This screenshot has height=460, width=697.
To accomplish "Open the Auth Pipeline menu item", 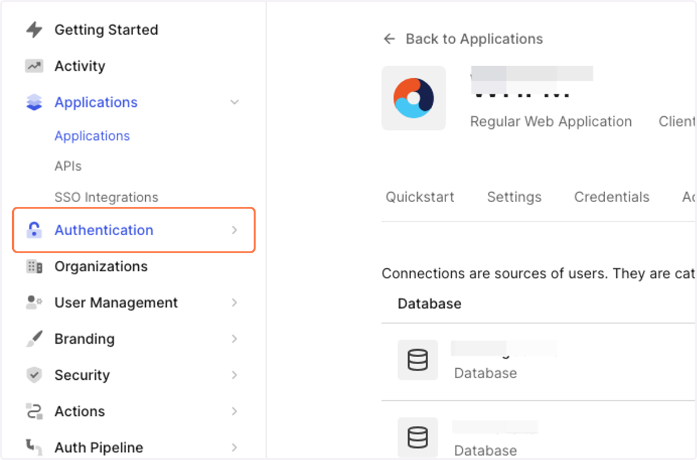I will point(99,448).
